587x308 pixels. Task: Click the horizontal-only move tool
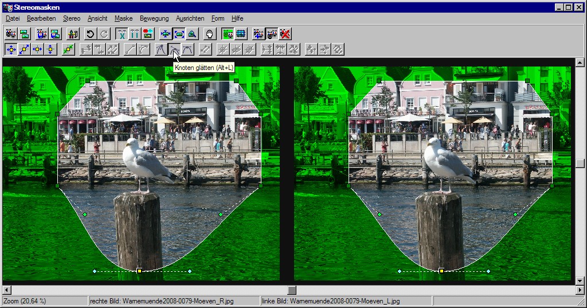[x=37, y=49]
